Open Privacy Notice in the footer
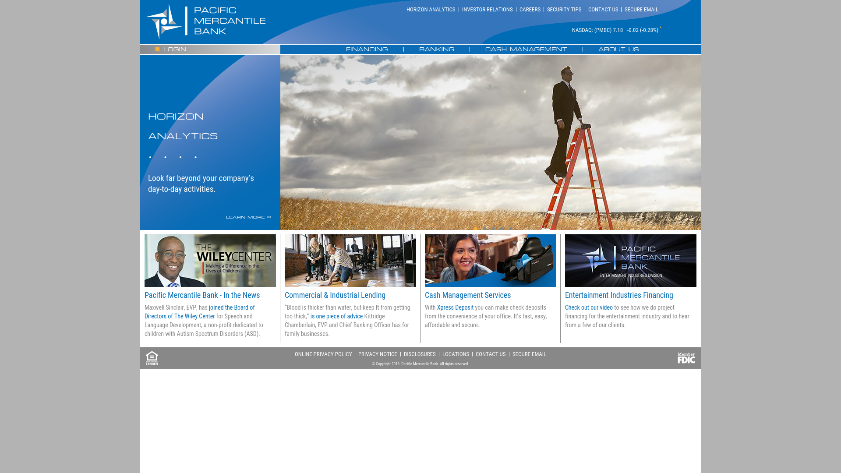841x473 pixels. (378, 354)
